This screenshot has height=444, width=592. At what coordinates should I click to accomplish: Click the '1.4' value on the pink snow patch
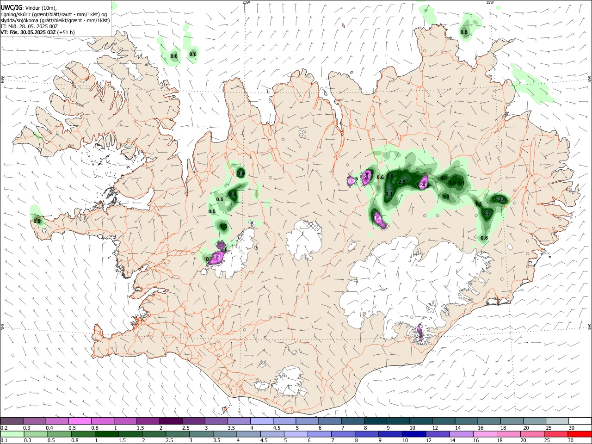(377, 218)
